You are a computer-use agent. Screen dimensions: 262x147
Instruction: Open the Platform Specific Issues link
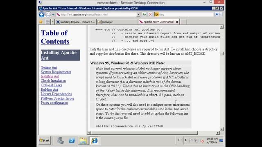(x=57, y=98)
